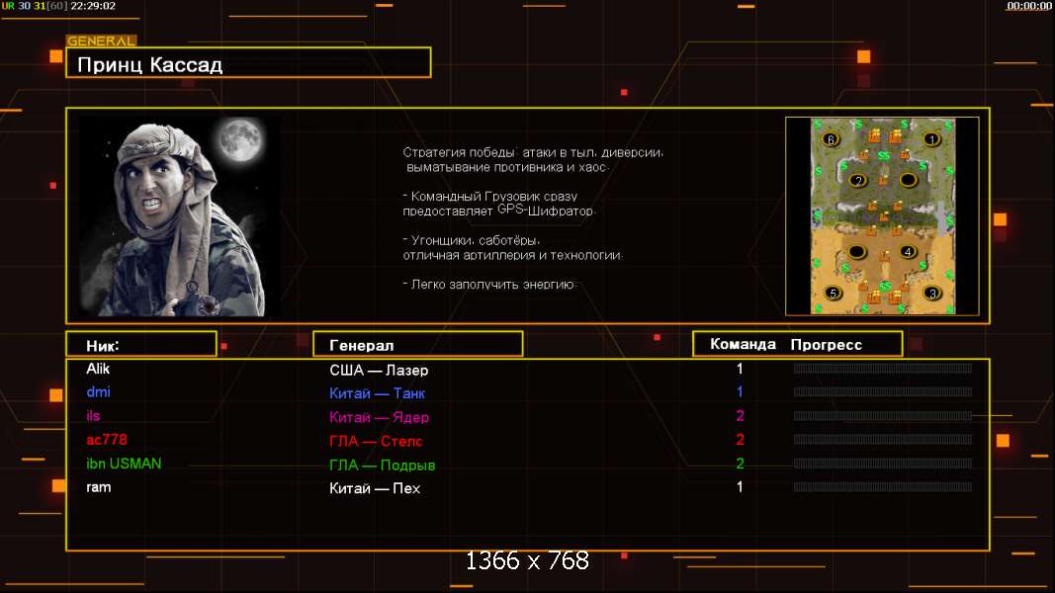Click general entry 'Китай — Ядер'
The width and height of the screenshot is (1055, 593).
[379, 417]
